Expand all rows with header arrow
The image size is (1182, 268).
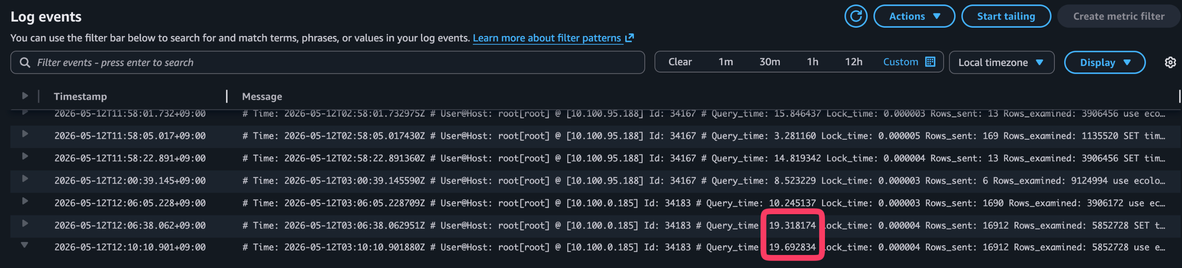[25, 96]
